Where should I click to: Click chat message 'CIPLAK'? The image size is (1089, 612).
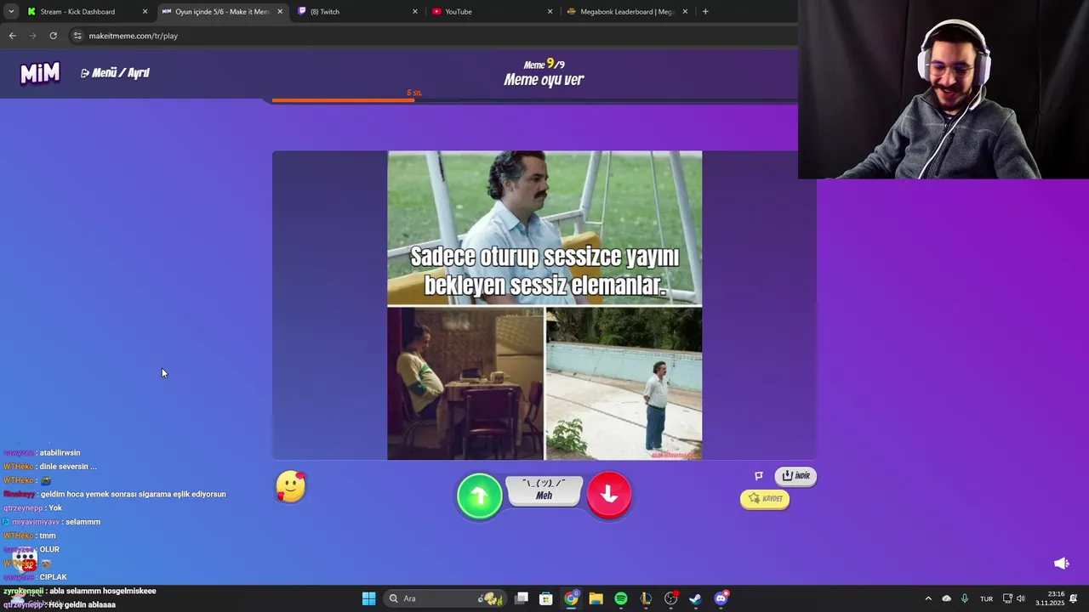point(53,577)
